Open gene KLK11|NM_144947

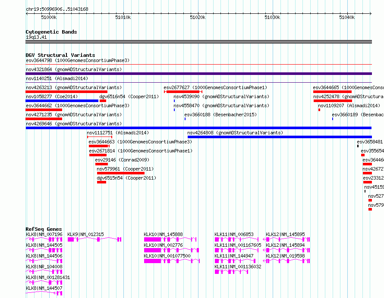coord(234,256)
